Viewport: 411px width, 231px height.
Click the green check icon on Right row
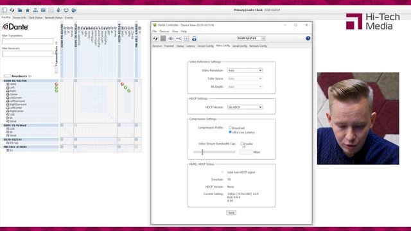pyautogui.click(x=57, y=91)
